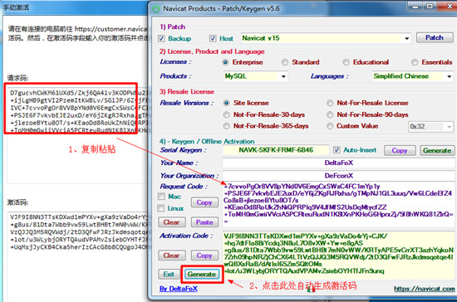457x302 pixels.
Task: Toggle the Backup checkbox
Action: coord(161,38)
